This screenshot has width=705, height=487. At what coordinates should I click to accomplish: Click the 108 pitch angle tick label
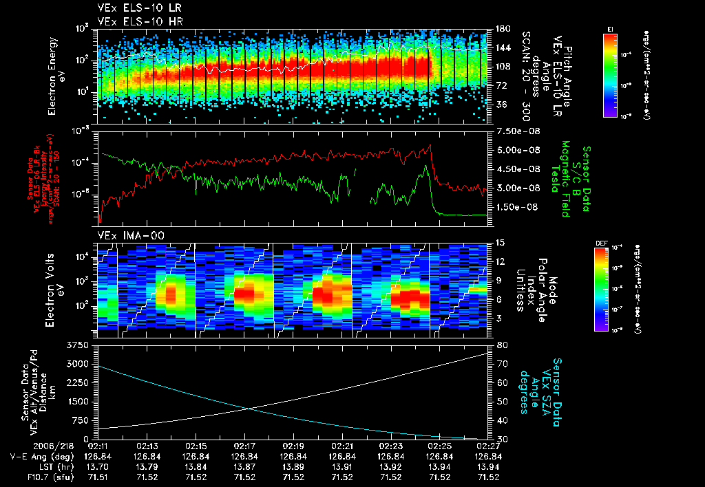tap(503, 67)
